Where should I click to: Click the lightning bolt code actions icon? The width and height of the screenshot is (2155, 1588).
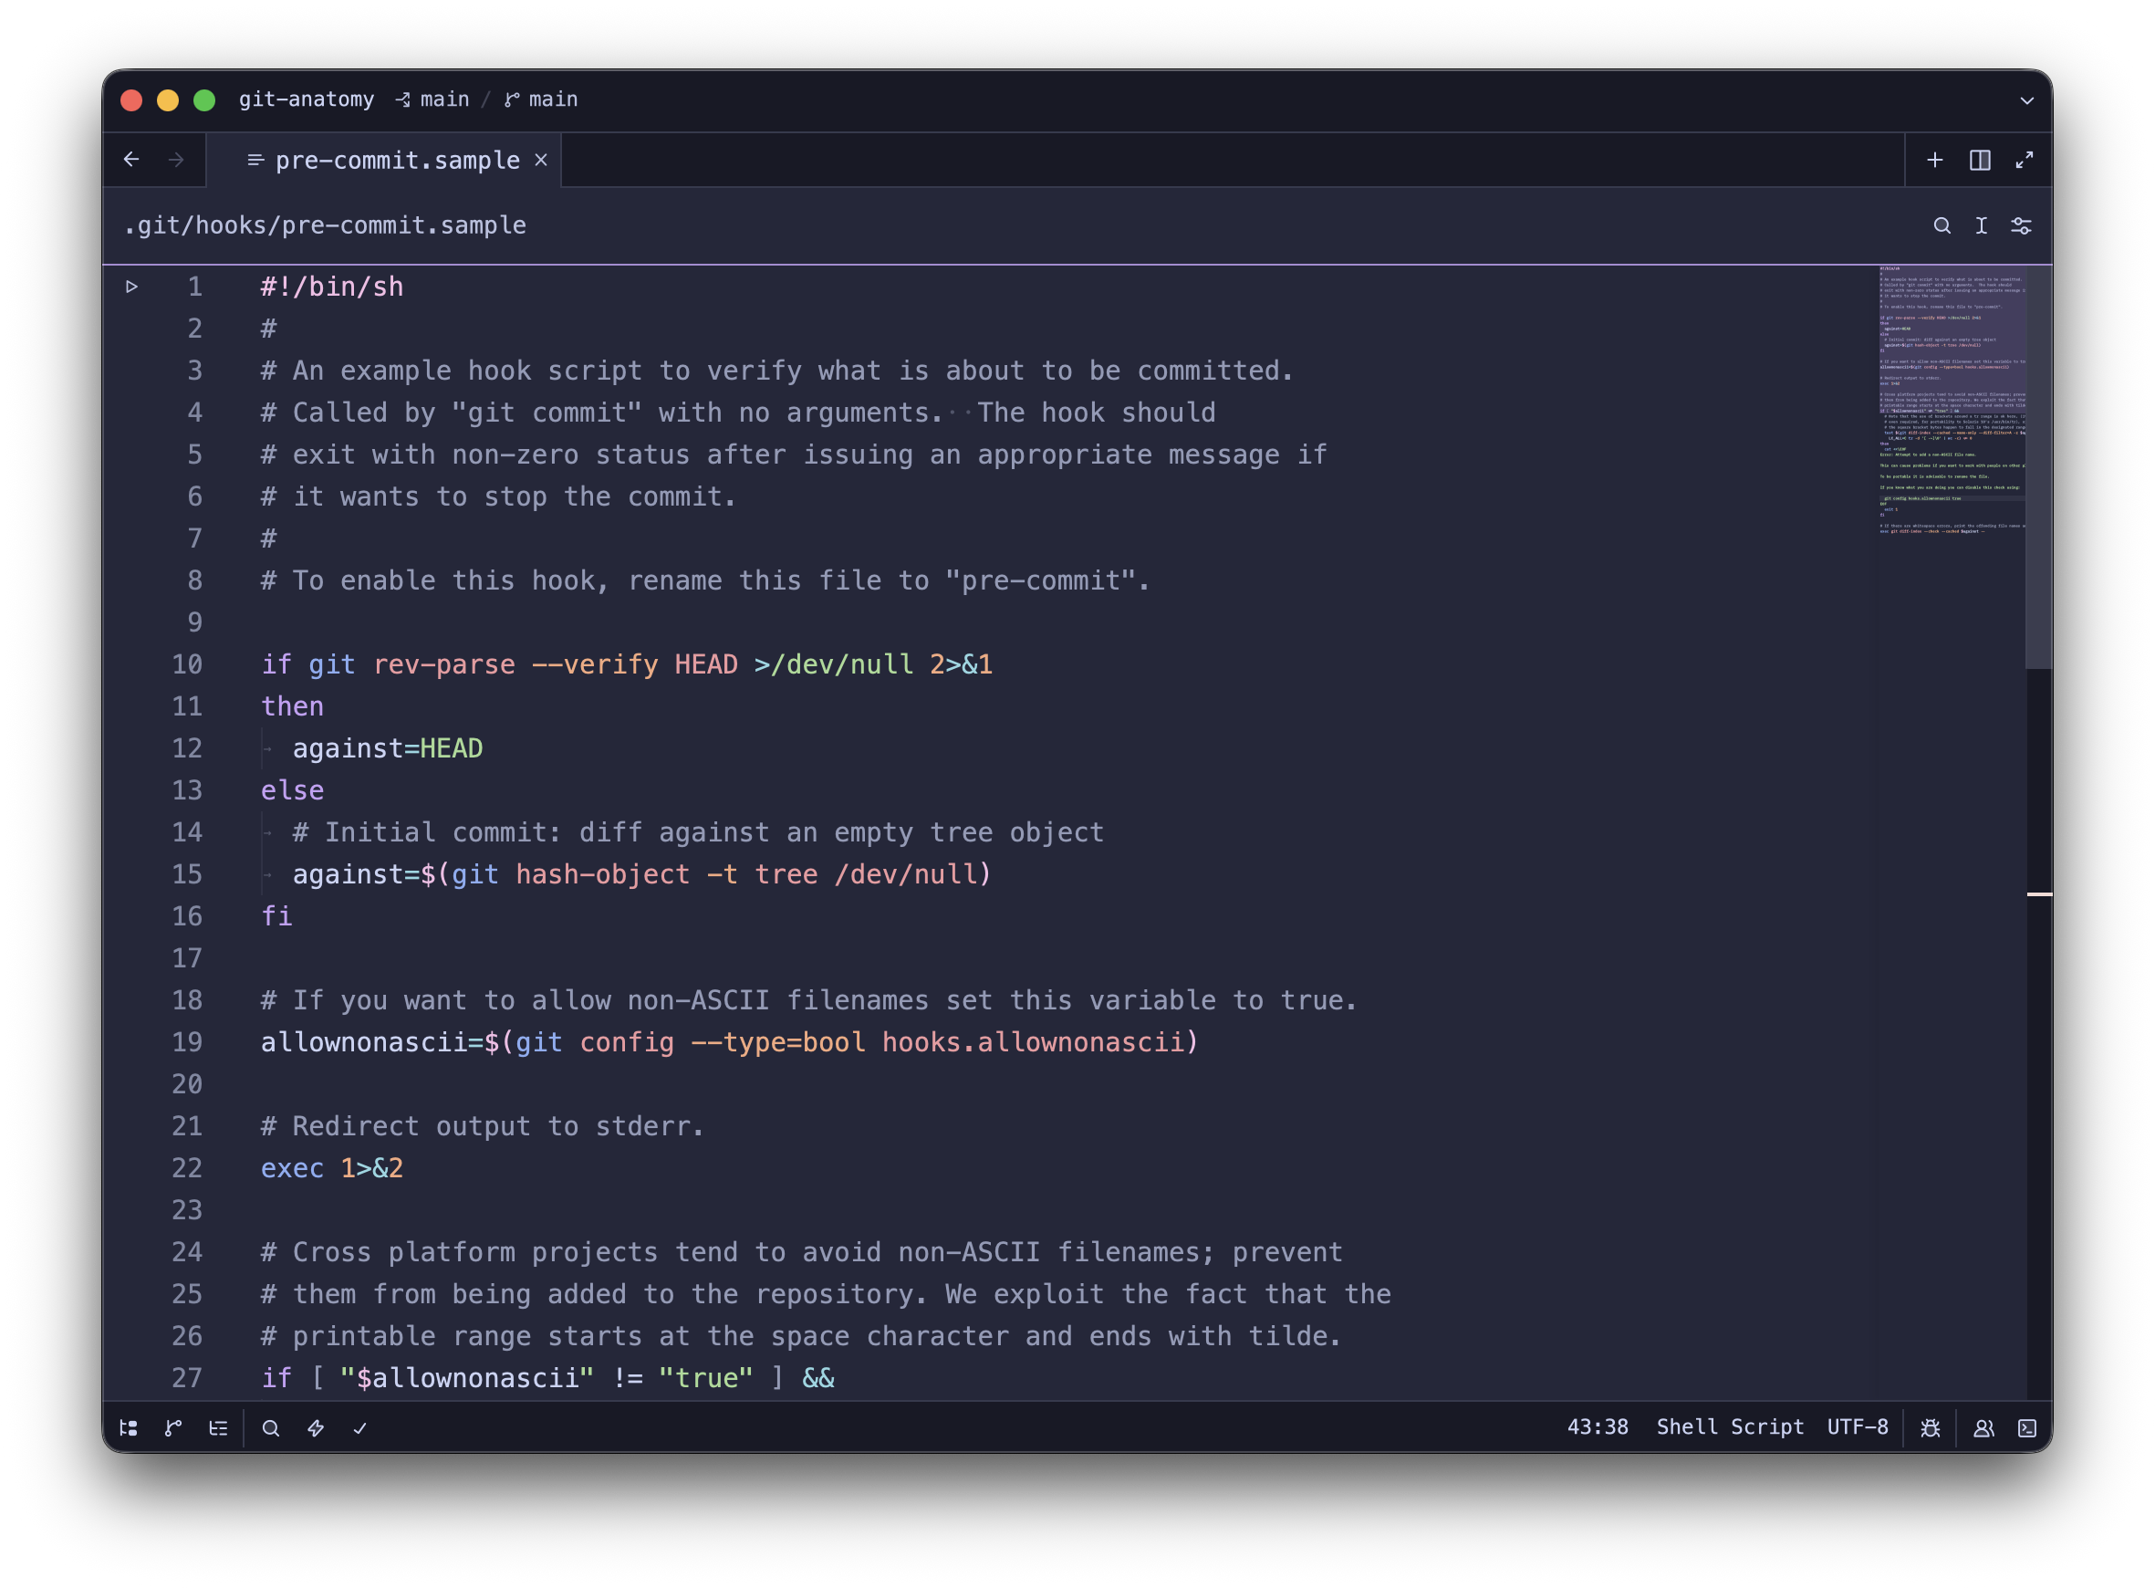pos(315,1428)
